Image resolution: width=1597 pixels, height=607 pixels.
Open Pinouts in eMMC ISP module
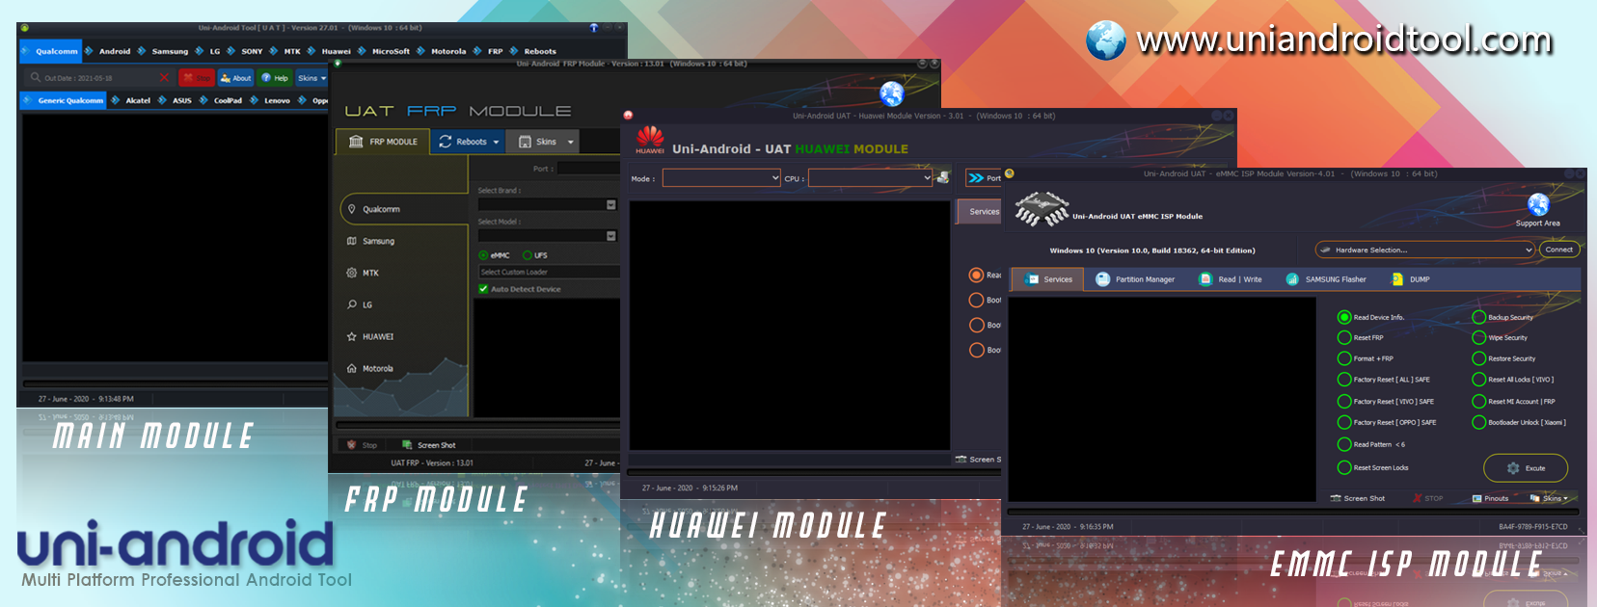[x=1490, y=498]
